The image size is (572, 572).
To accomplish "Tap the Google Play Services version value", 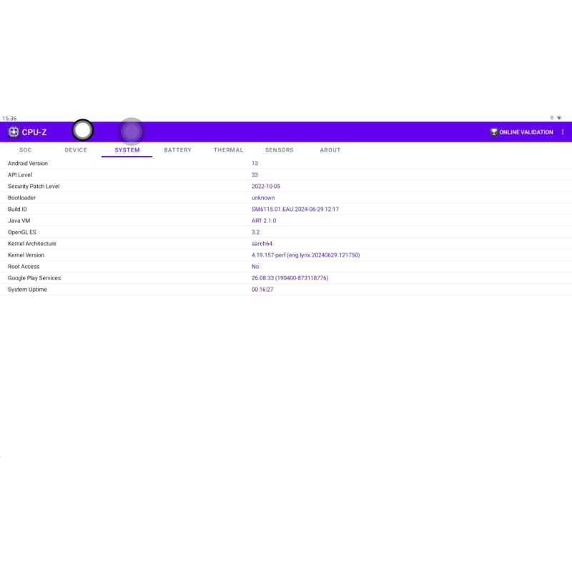I will tap(290, 278).
